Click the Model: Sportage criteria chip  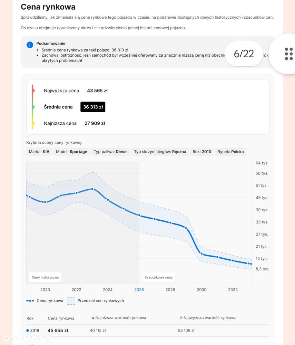tap(71, 152)
